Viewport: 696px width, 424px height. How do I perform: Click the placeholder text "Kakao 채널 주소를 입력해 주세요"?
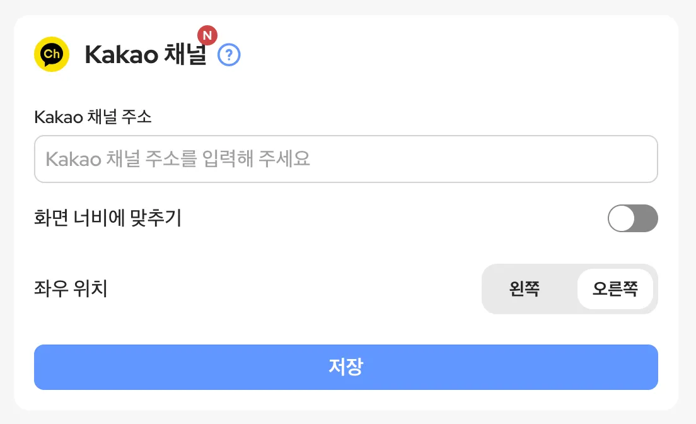178,158
